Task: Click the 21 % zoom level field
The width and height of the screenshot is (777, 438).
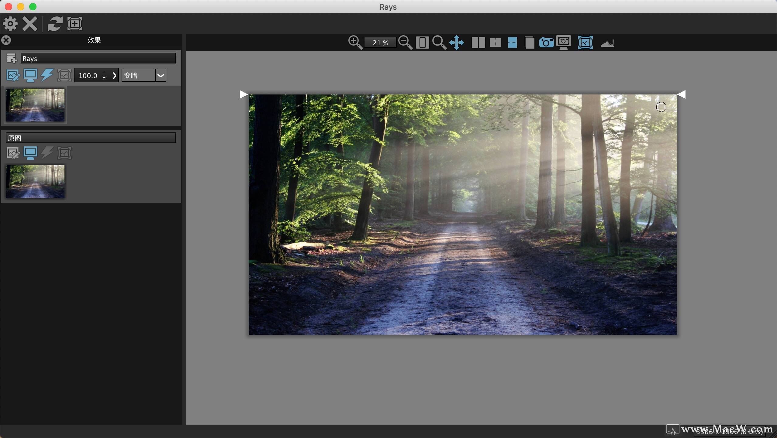Action: 380,43
